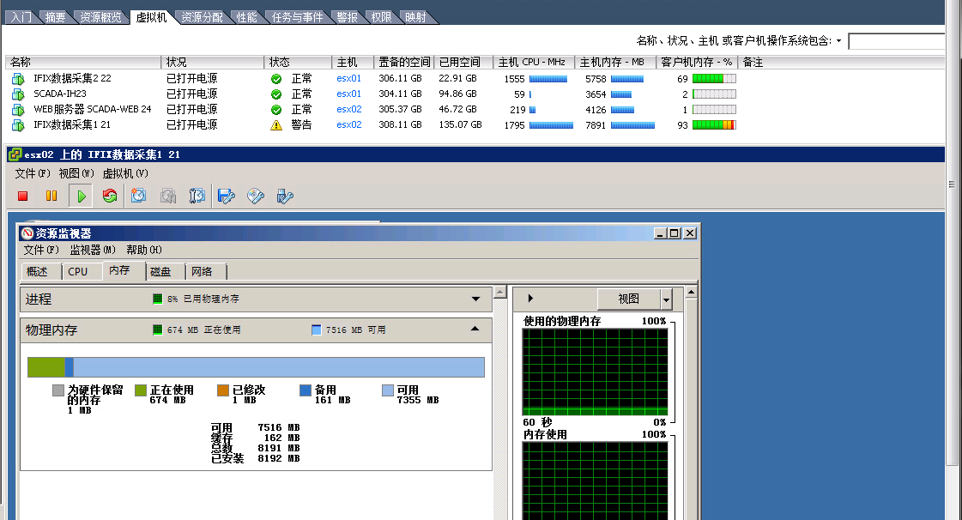Click the USB device connection icon

click(285, 197)
